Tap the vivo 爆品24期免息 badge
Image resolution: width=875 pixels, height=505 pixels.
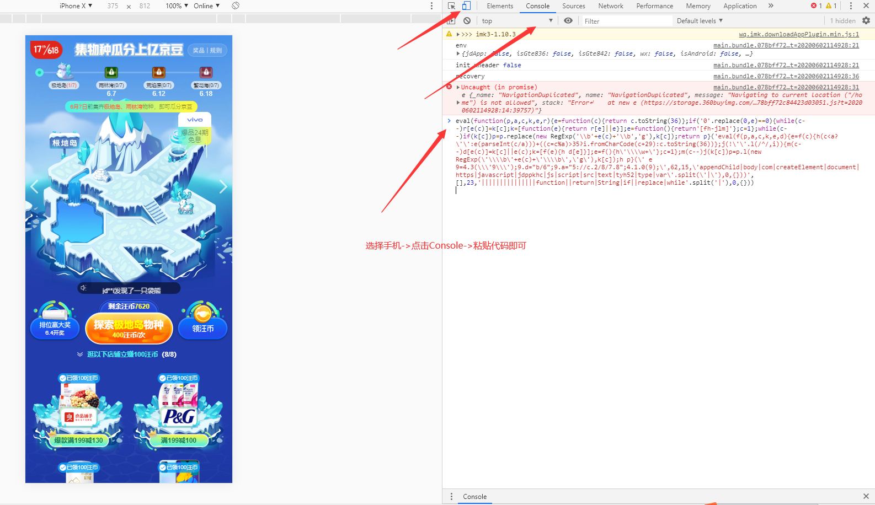[195, 129]
